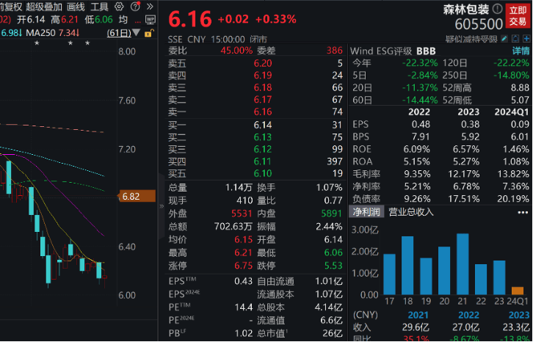This screenshot has width=533, height=342.
Task: Click the last star marker above chart
Action: (x=87, y=43)
